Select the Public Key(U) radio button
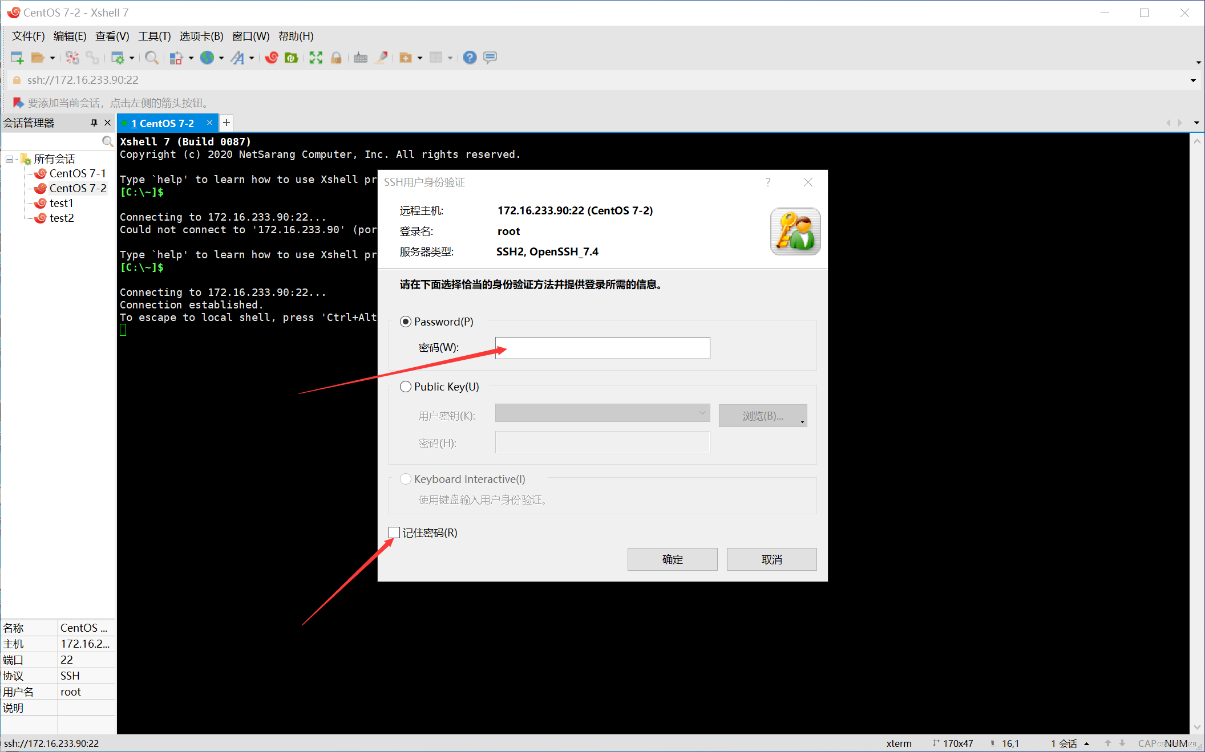 pos(406,387)
